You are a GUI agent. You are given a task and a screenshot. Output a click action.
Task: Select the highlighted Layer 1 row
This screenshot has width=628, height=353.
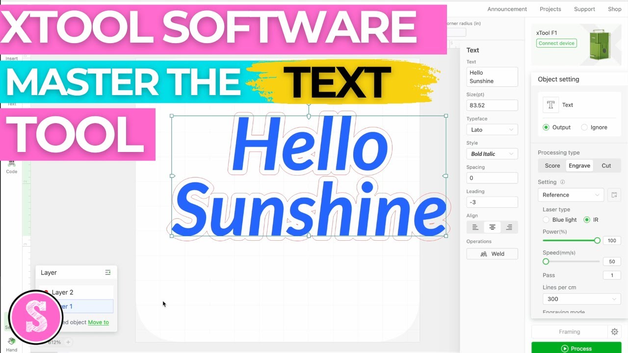77,306
